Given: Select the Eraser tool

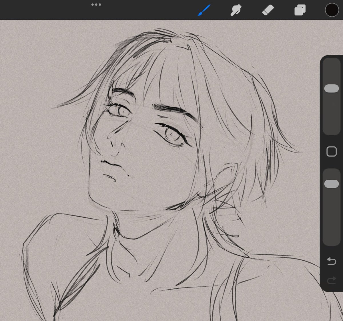Looking at the screenshot, I should 268,10.
